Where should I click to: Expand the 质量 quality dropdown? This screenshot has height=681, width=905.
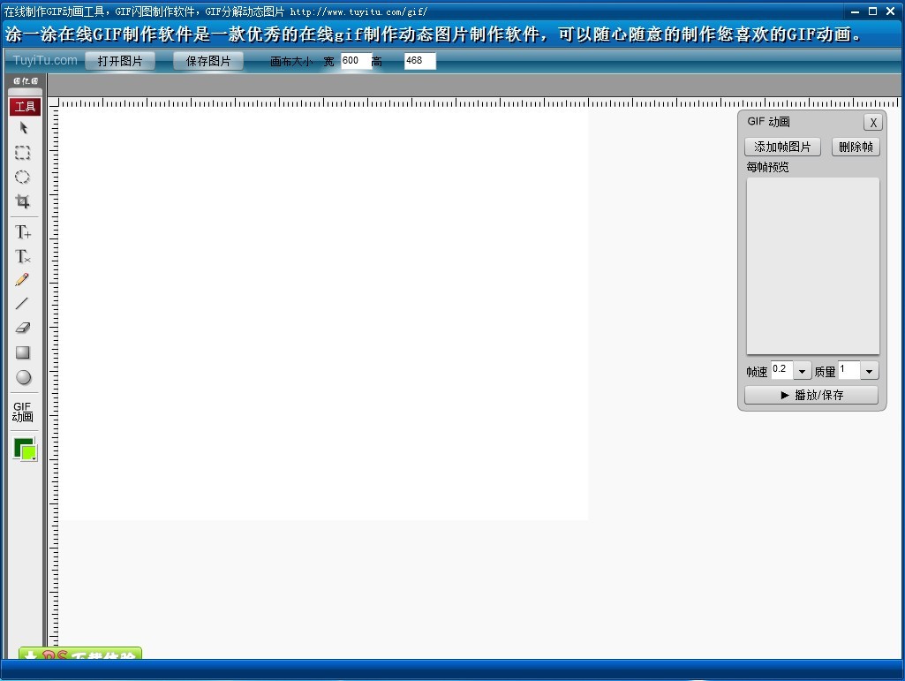(869, 372)
